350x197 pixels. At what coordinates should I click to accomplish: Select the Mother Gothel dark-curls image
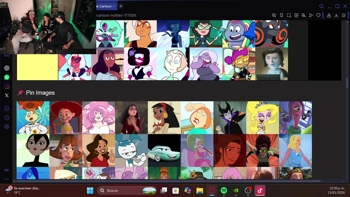point(132,118)
